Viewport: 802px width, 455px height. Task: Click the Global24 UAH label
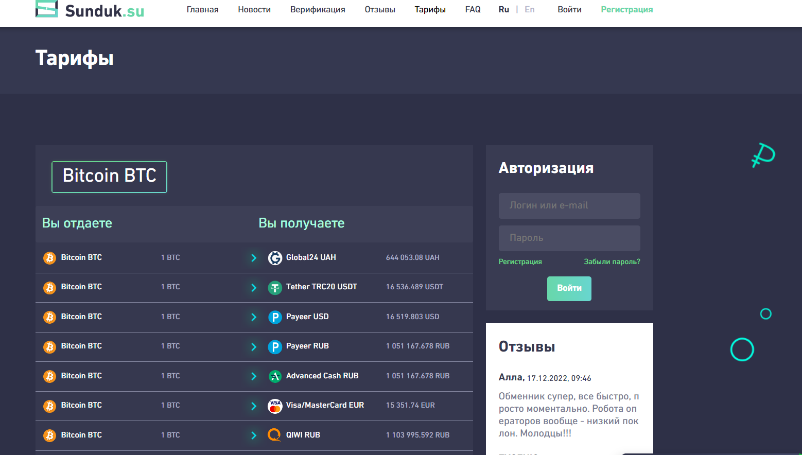[x=311, y=257]
